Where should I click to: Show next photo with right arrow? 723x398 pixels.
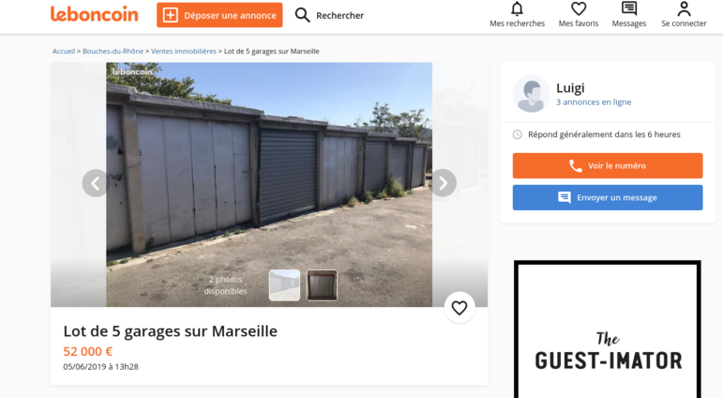click(x=444, y=183)
